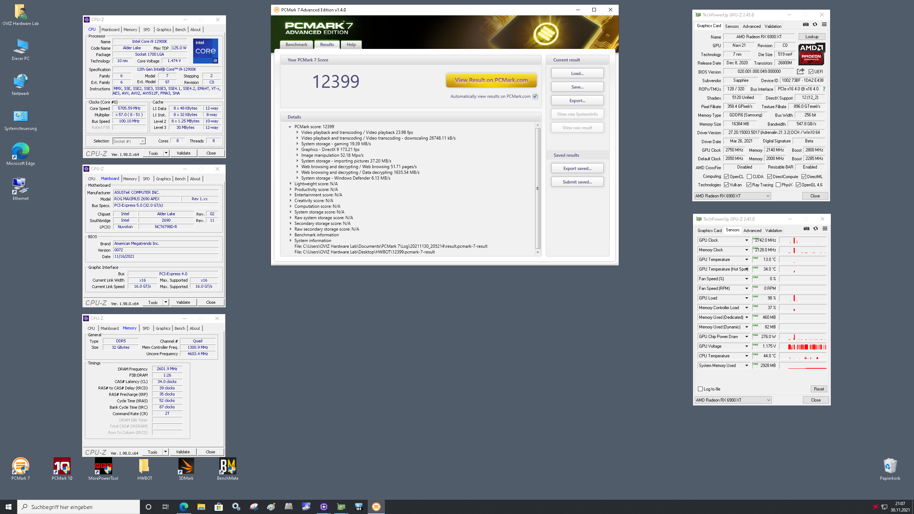The image size is (914, 514).
Task: Click the Details pane vertical scrollbar in PCMark 7
Action: tap(538, 189)
